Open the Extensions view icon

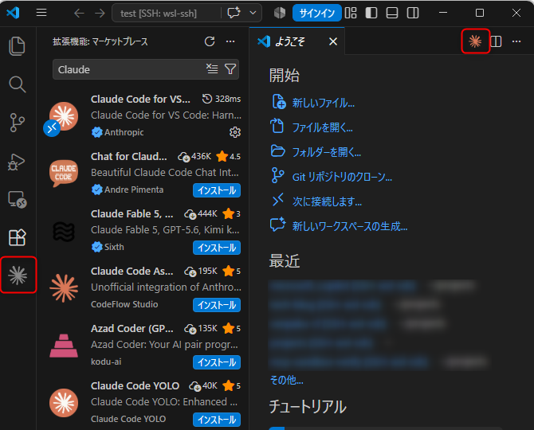pos(17,237)
